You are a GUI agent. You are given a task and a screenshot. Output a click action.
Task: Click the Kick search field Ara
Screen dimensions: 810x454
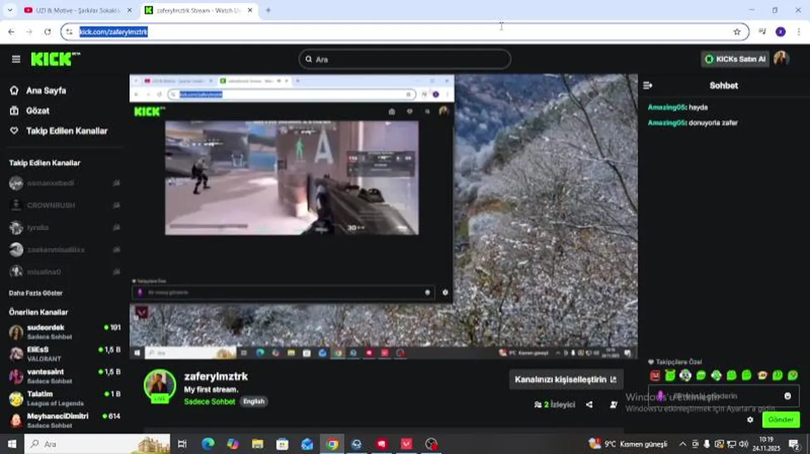click(x=405, y=59)
